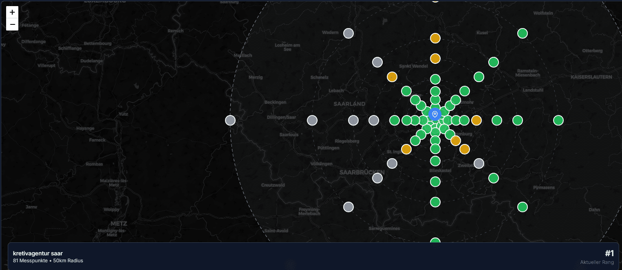Click the green marker north of Sarreguemines
The height and width of the screenshot is (270, 622).
pyautogui.click(x=435, y=202)
